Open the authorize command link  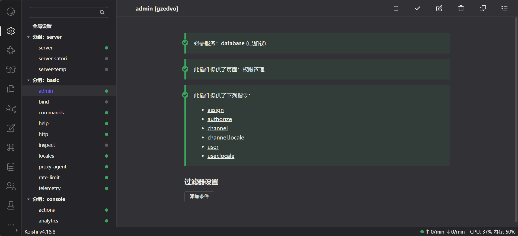pyautogui.click(x=219, y=119)
